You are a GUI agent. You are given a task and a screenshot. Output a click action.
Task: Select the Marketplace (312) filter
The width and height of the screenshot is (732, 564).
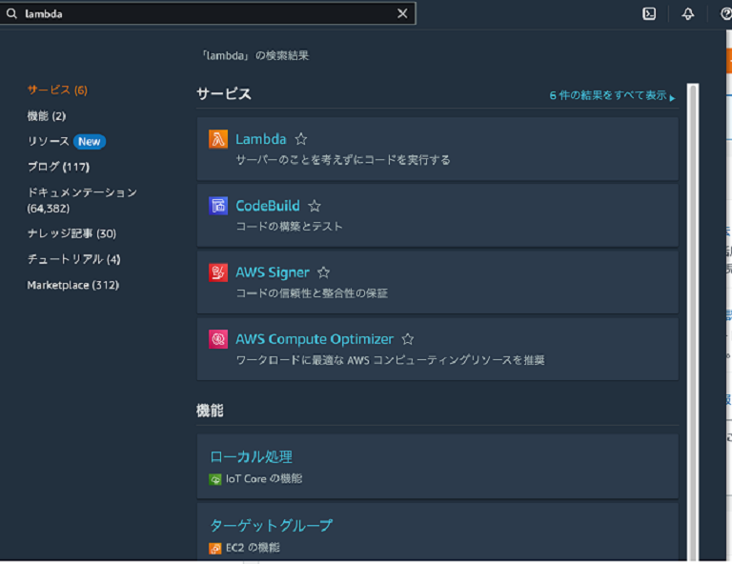point(72,285)
